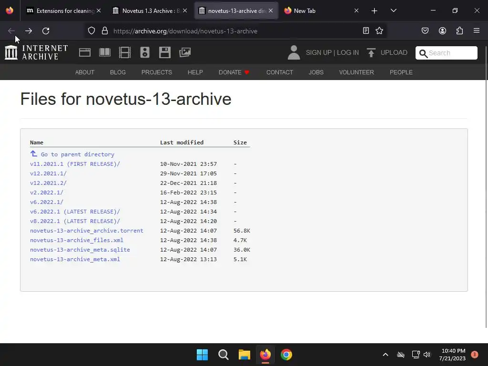Focus the Internet Archive search field
Screen dimensions: 488x366
[446, 53]
